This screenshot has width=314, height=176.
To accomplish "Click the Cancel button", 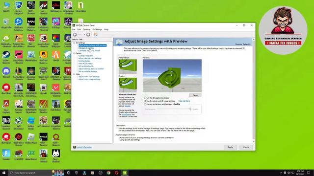I will [246, 147].
